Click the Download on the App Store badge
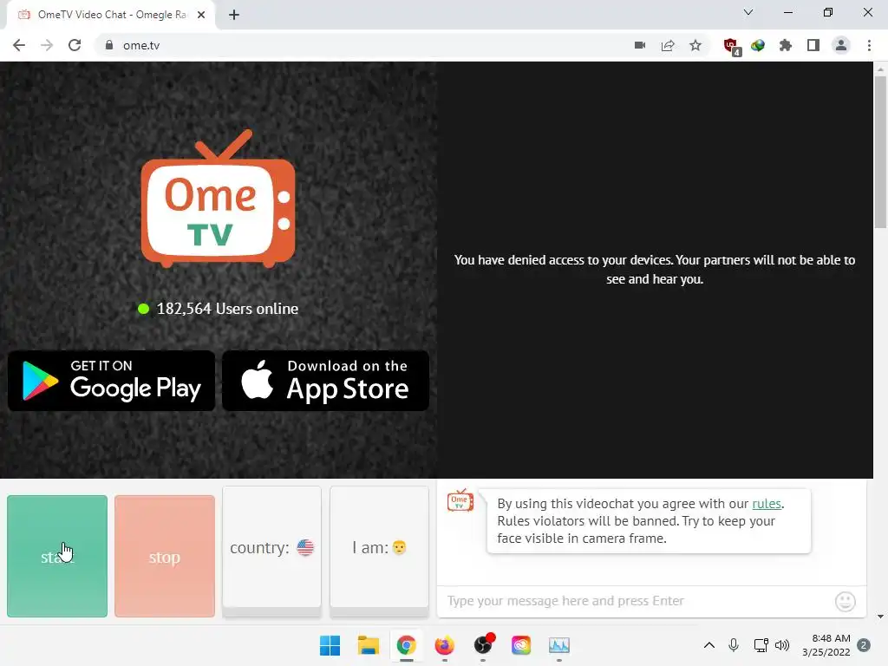 326,381
